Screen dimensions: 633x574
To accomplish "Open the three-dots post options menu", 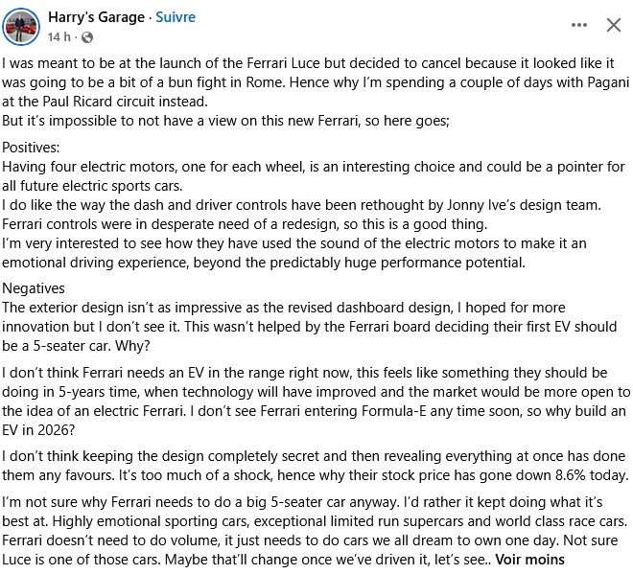I will pos(579,25).
